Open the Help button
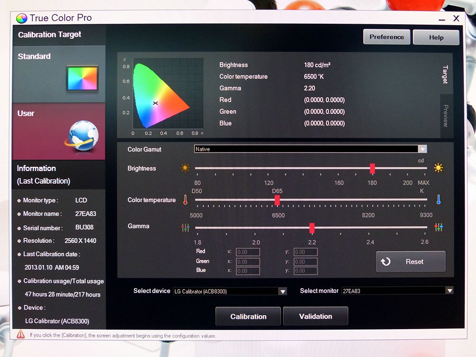The height and width of the screenshot is (357, 476). (436, 37)
